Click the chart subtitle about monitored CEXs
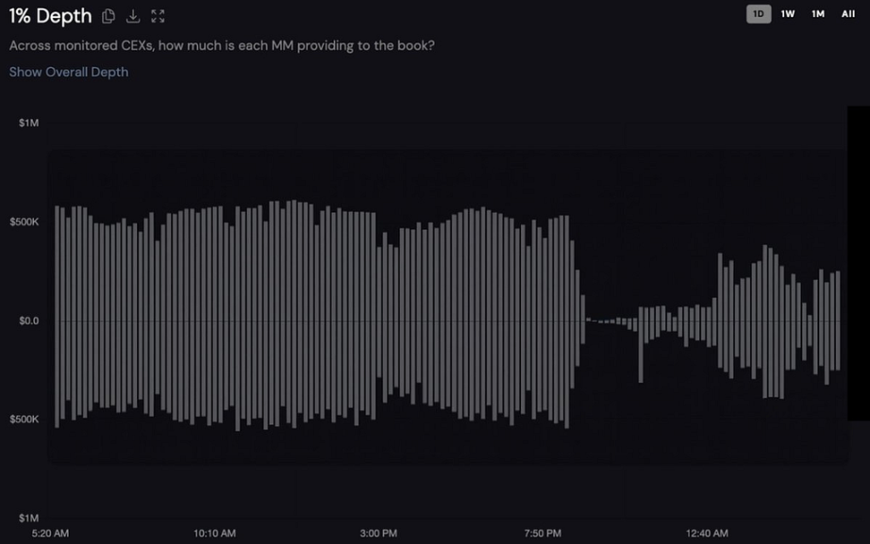This screenshot has width=870, height=544. click(222, 45)
